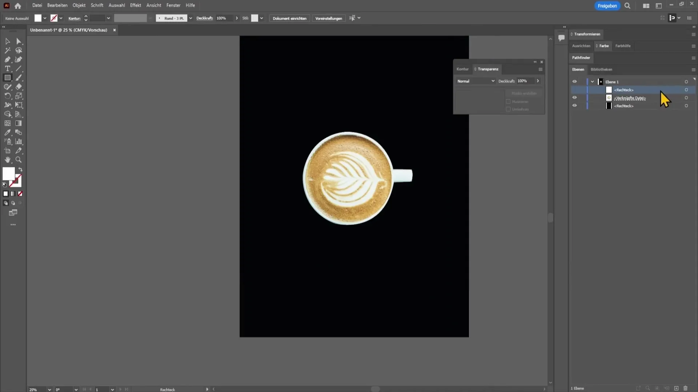Select the Pen tool

point(7,60)
